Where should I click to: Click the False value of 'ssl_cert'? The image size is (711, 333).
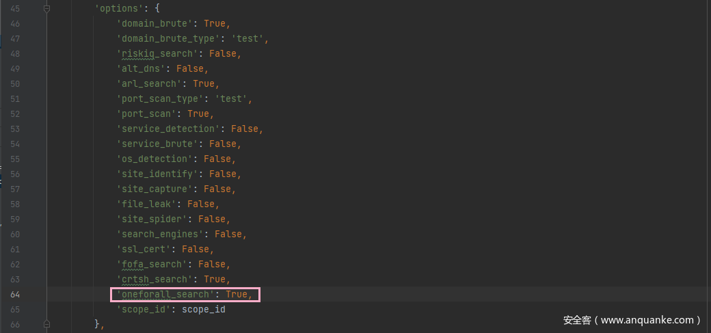tap(196, 249)
